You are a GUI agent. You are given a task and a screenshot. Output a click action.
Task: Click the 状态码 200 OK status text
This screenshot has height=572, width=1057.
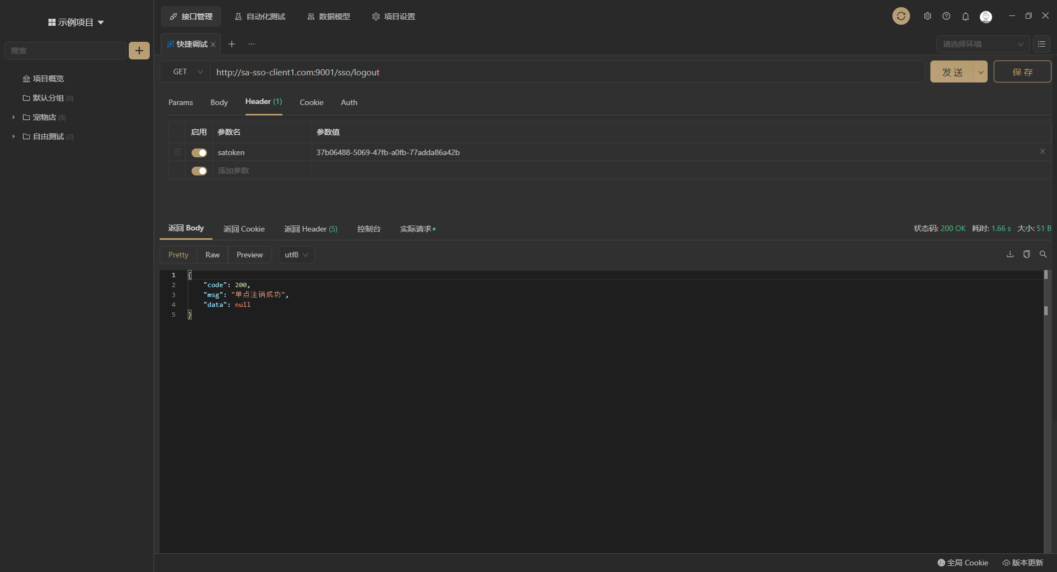940,228
